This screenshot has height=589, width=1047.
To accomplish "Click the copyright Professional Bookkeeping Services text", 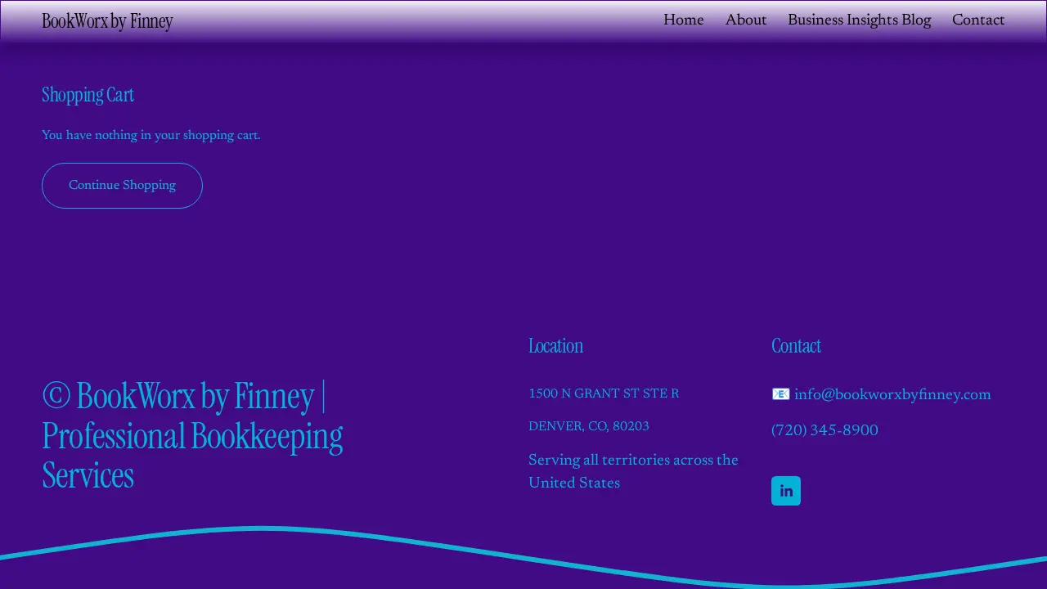I will coord(192,435).
